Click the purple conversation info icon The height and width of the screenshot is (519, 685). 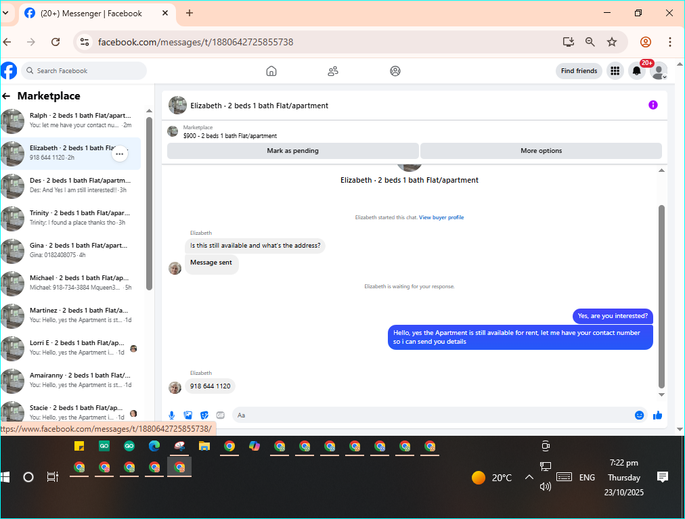click(x=653, y=105)
